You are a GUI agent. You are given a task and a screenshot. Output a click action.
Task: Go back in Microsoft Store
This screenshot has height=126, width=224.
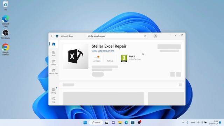tap(52, 36)
